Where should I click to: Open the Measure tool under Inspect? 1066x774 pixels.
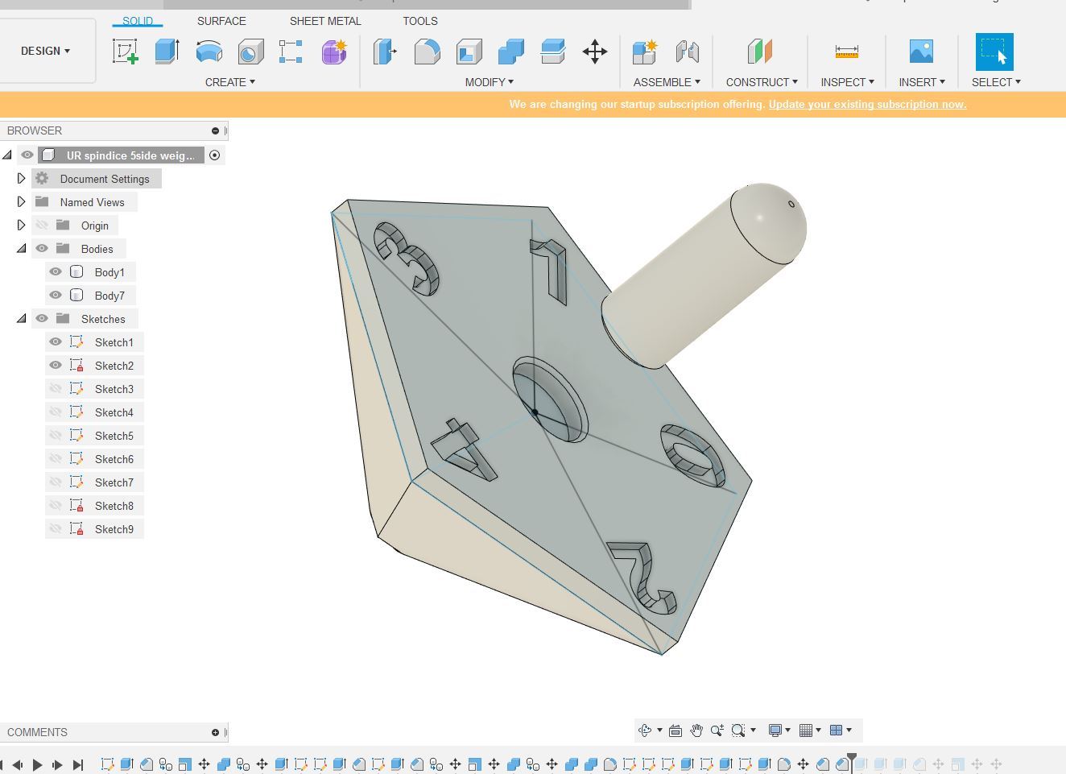point(846,52)
